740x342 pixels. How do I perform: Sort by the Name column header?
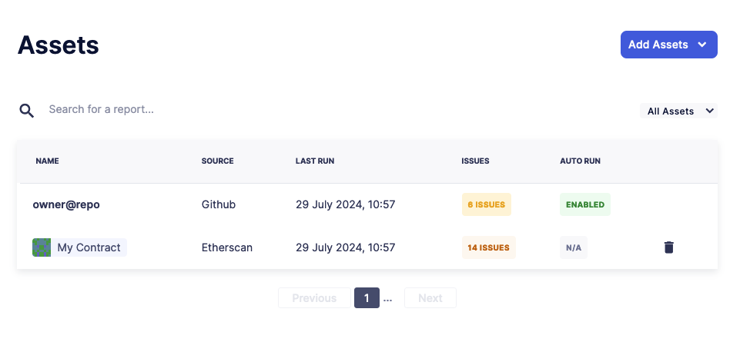coord(47,161)
